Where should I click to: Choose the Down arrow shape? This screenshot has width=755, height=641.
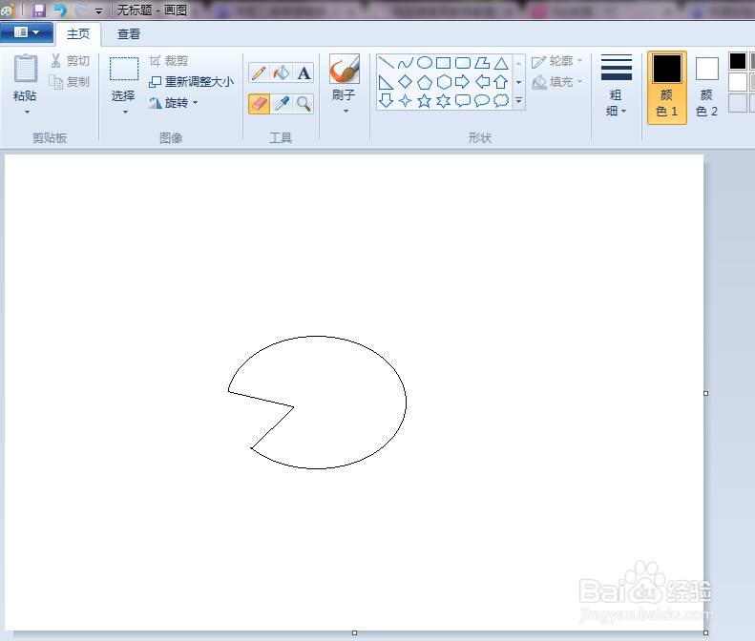tap(387, 100)
